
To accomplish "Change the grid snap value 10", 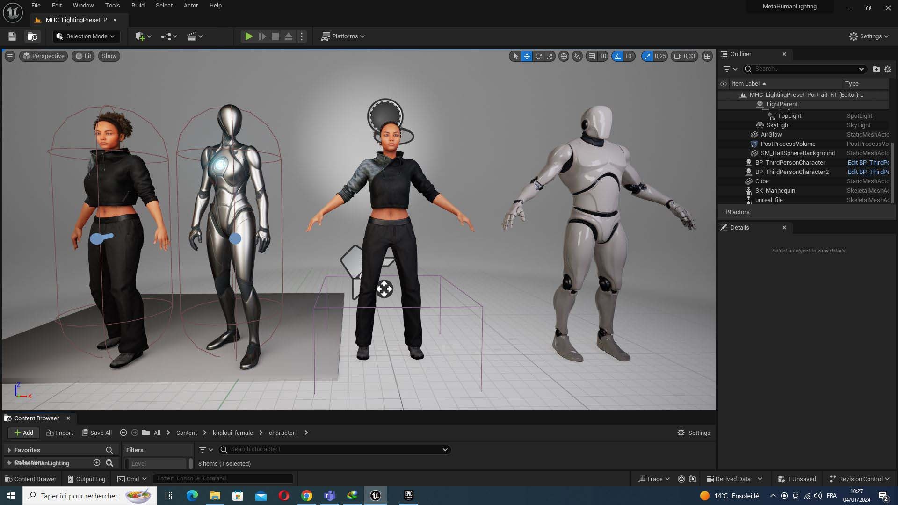I will coord(603,56).
